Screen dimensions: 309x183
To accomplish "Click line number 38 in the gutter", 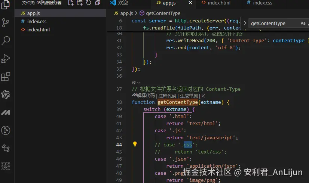I will 119,102.
